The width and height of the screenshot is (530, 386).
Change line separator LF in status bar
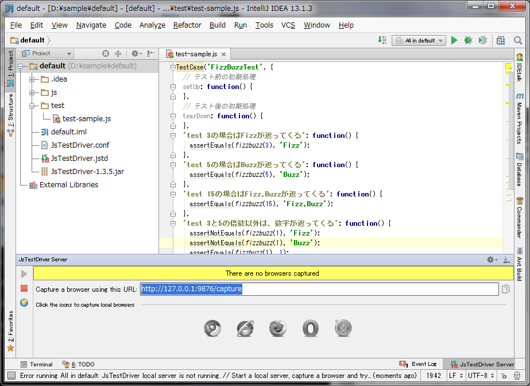click(x=455, y=376)
